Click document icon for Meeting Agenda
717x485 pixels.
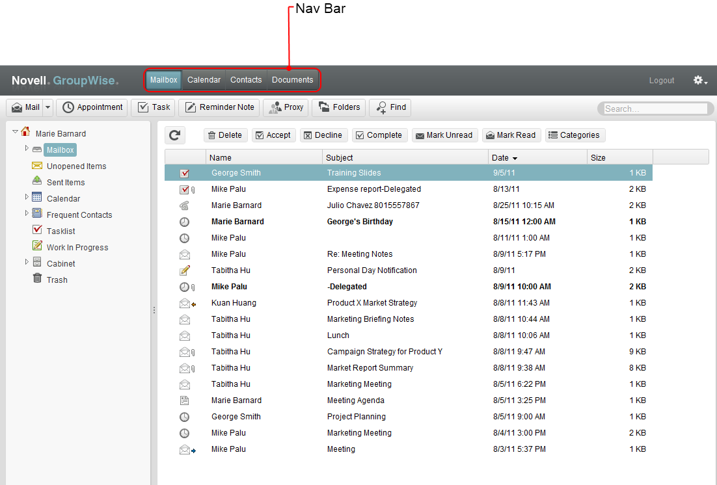[184, 401]
